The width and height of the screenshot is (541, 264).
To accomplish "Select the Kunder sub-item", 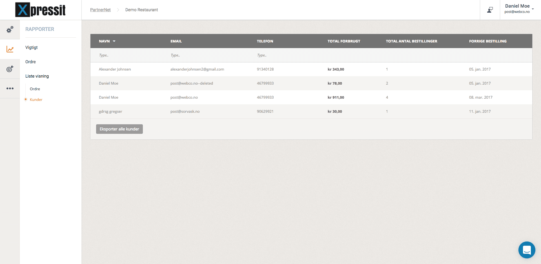I will pos(36,100).
